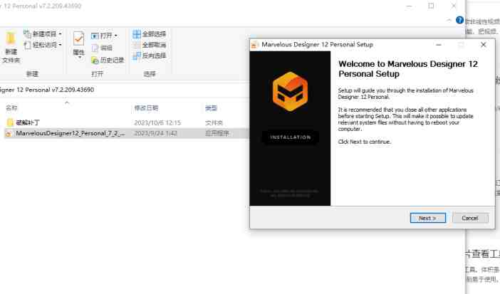Click 反向选择 (Invert Selection) in the ribbon
The height and width of the screenshot is (294, 500).
click(149, 56)
